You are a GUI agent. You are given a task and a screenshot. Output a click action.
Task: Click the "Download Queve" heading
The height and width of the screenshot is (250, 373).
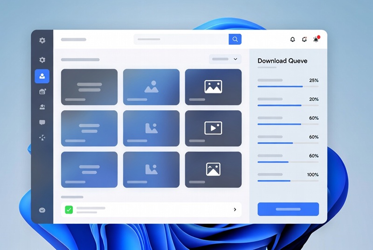point(283,61)
